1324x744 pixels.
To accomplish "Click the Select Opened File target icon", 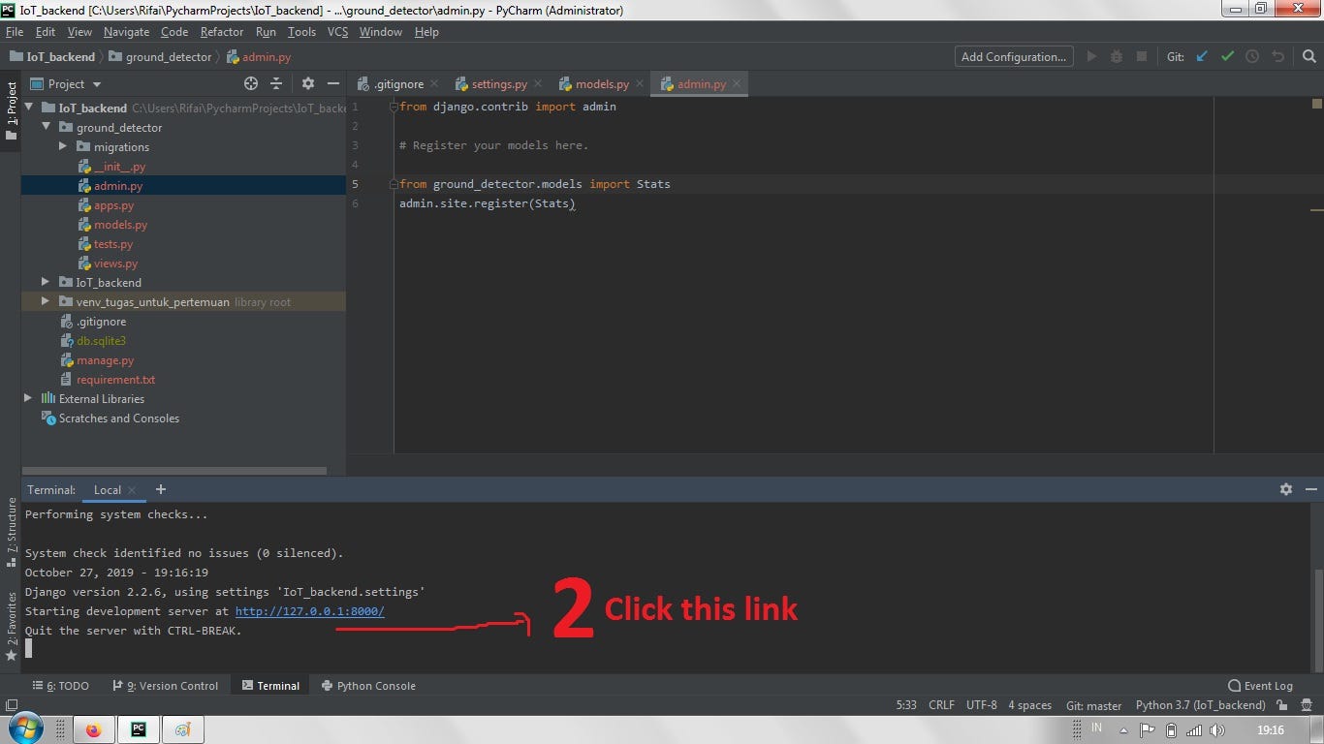I will [250, 83].
